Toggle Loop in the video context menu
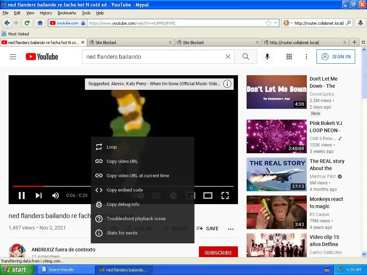Screen dimensions: 367x275 click(143, 147)
